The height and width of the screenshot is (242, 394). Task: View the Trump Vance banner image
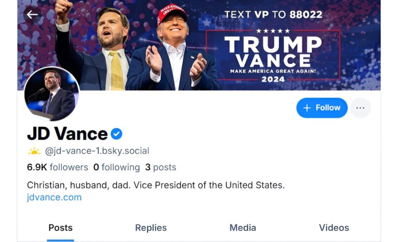coord(199,45)
